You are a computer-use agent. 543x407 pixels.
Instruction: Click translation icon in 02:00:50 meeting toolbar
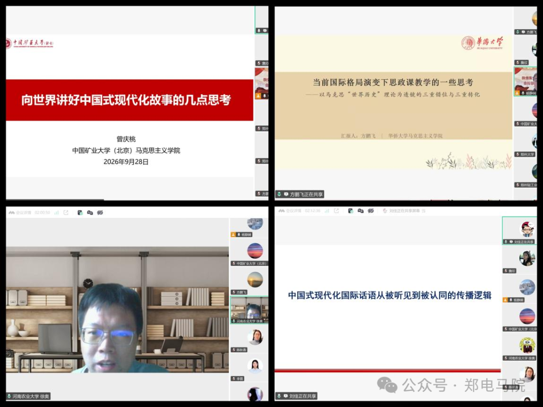pyautogui.click(x=90, y=213)
